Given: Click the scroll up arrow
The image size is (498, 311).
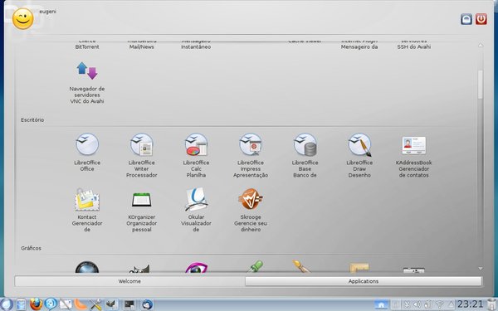Looking at the screenshot, I should (481, 46).
